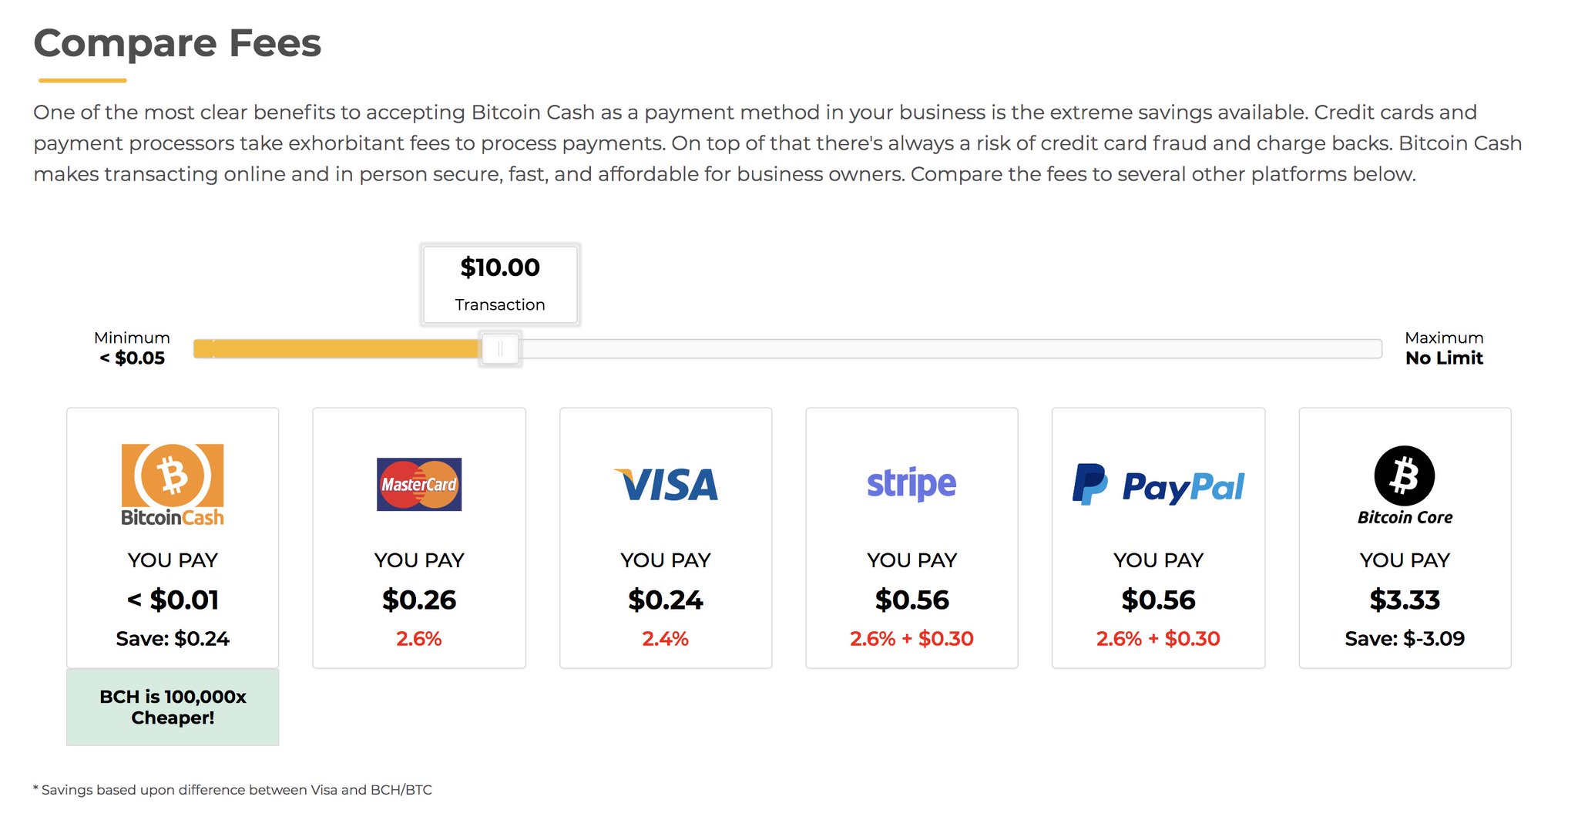The image size is (1578, 820).
Task: Click the Bitcoin Cash logo
Action: click(173, 485)
